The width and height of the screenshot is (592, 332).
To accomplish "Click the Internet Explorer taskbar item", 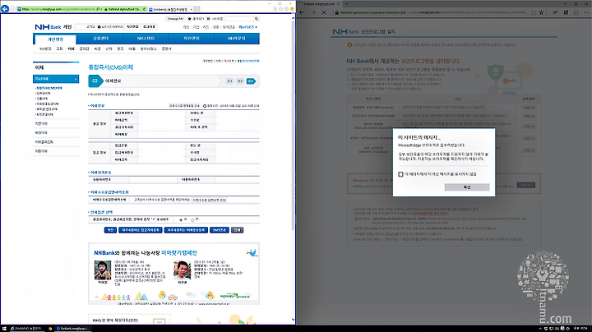I will point(26,329).
